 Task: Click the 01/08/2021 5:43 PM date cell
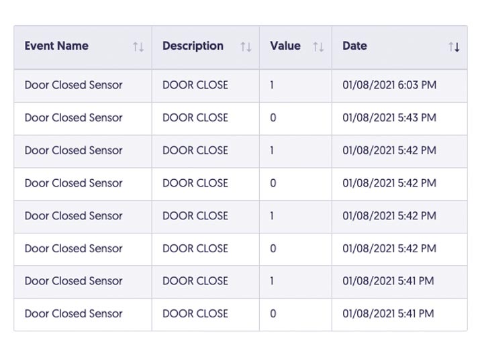(x=389, y=118)
